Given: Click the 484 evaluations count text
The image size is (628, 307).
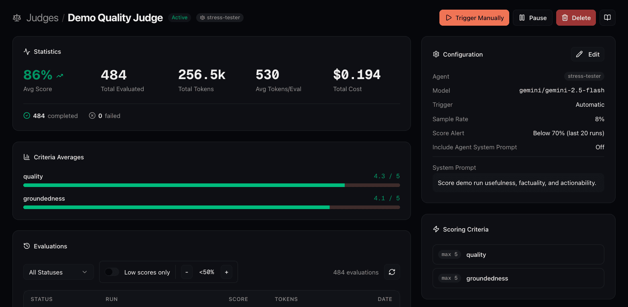Looking at the screenshot, I should 356,272.
